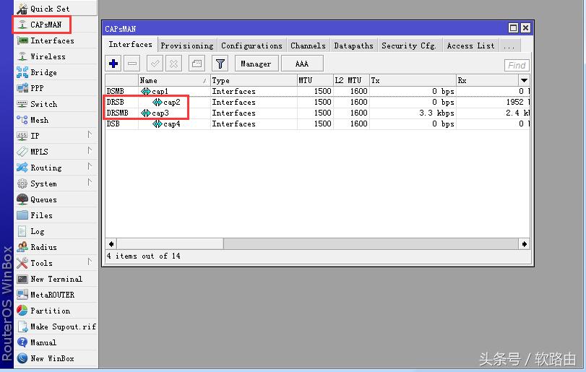Open New Terminal from the sidebar
The image size is (586, 372).
tap(56, 279)
